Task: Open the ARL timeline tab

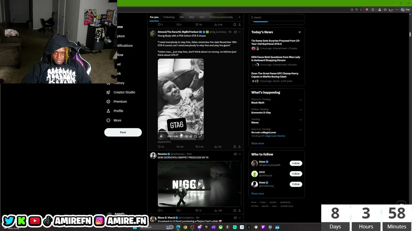Action: point(182,17)
